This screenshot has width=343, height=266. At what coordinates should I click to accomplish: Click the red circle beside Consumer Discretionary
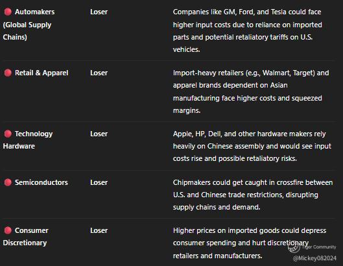(8, 230)
